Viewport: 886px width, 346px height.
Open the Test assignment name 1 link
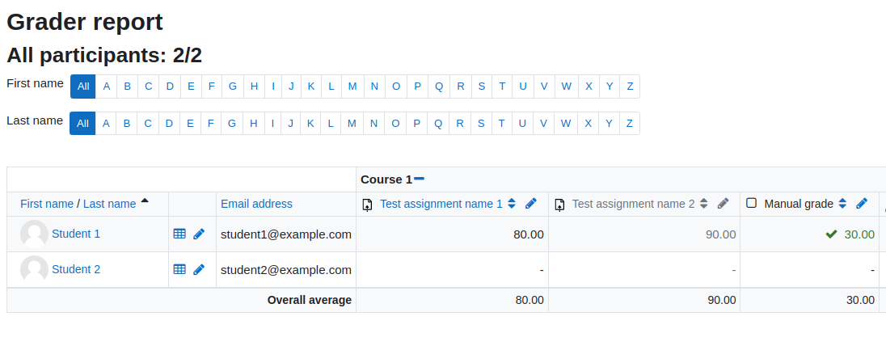click(x=441, y=204)
